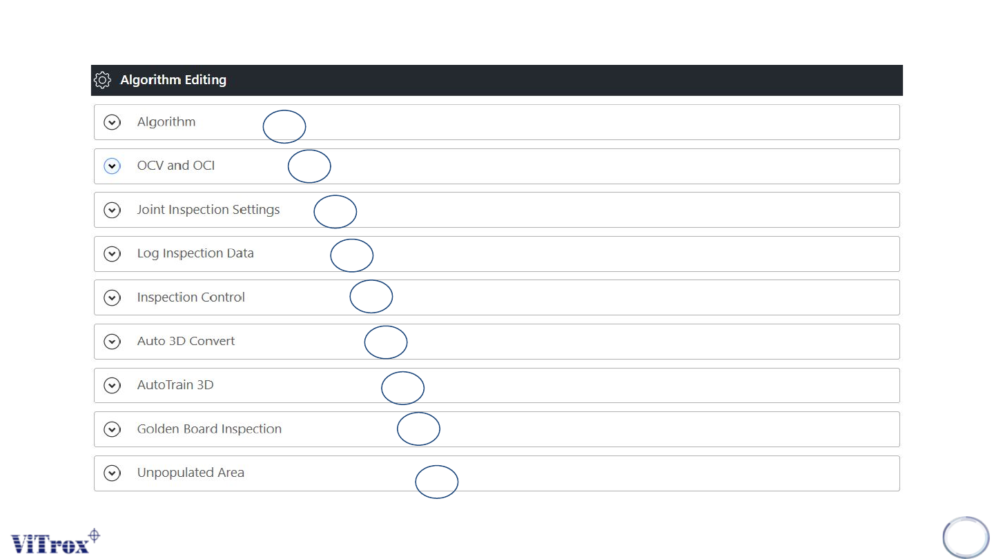Expand the Auto 3D Convert chevron

pyautogui.click(x=112, y=342)
